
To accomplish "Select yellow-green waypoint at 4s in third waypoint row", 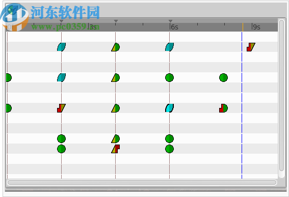I will pos(115,108).
